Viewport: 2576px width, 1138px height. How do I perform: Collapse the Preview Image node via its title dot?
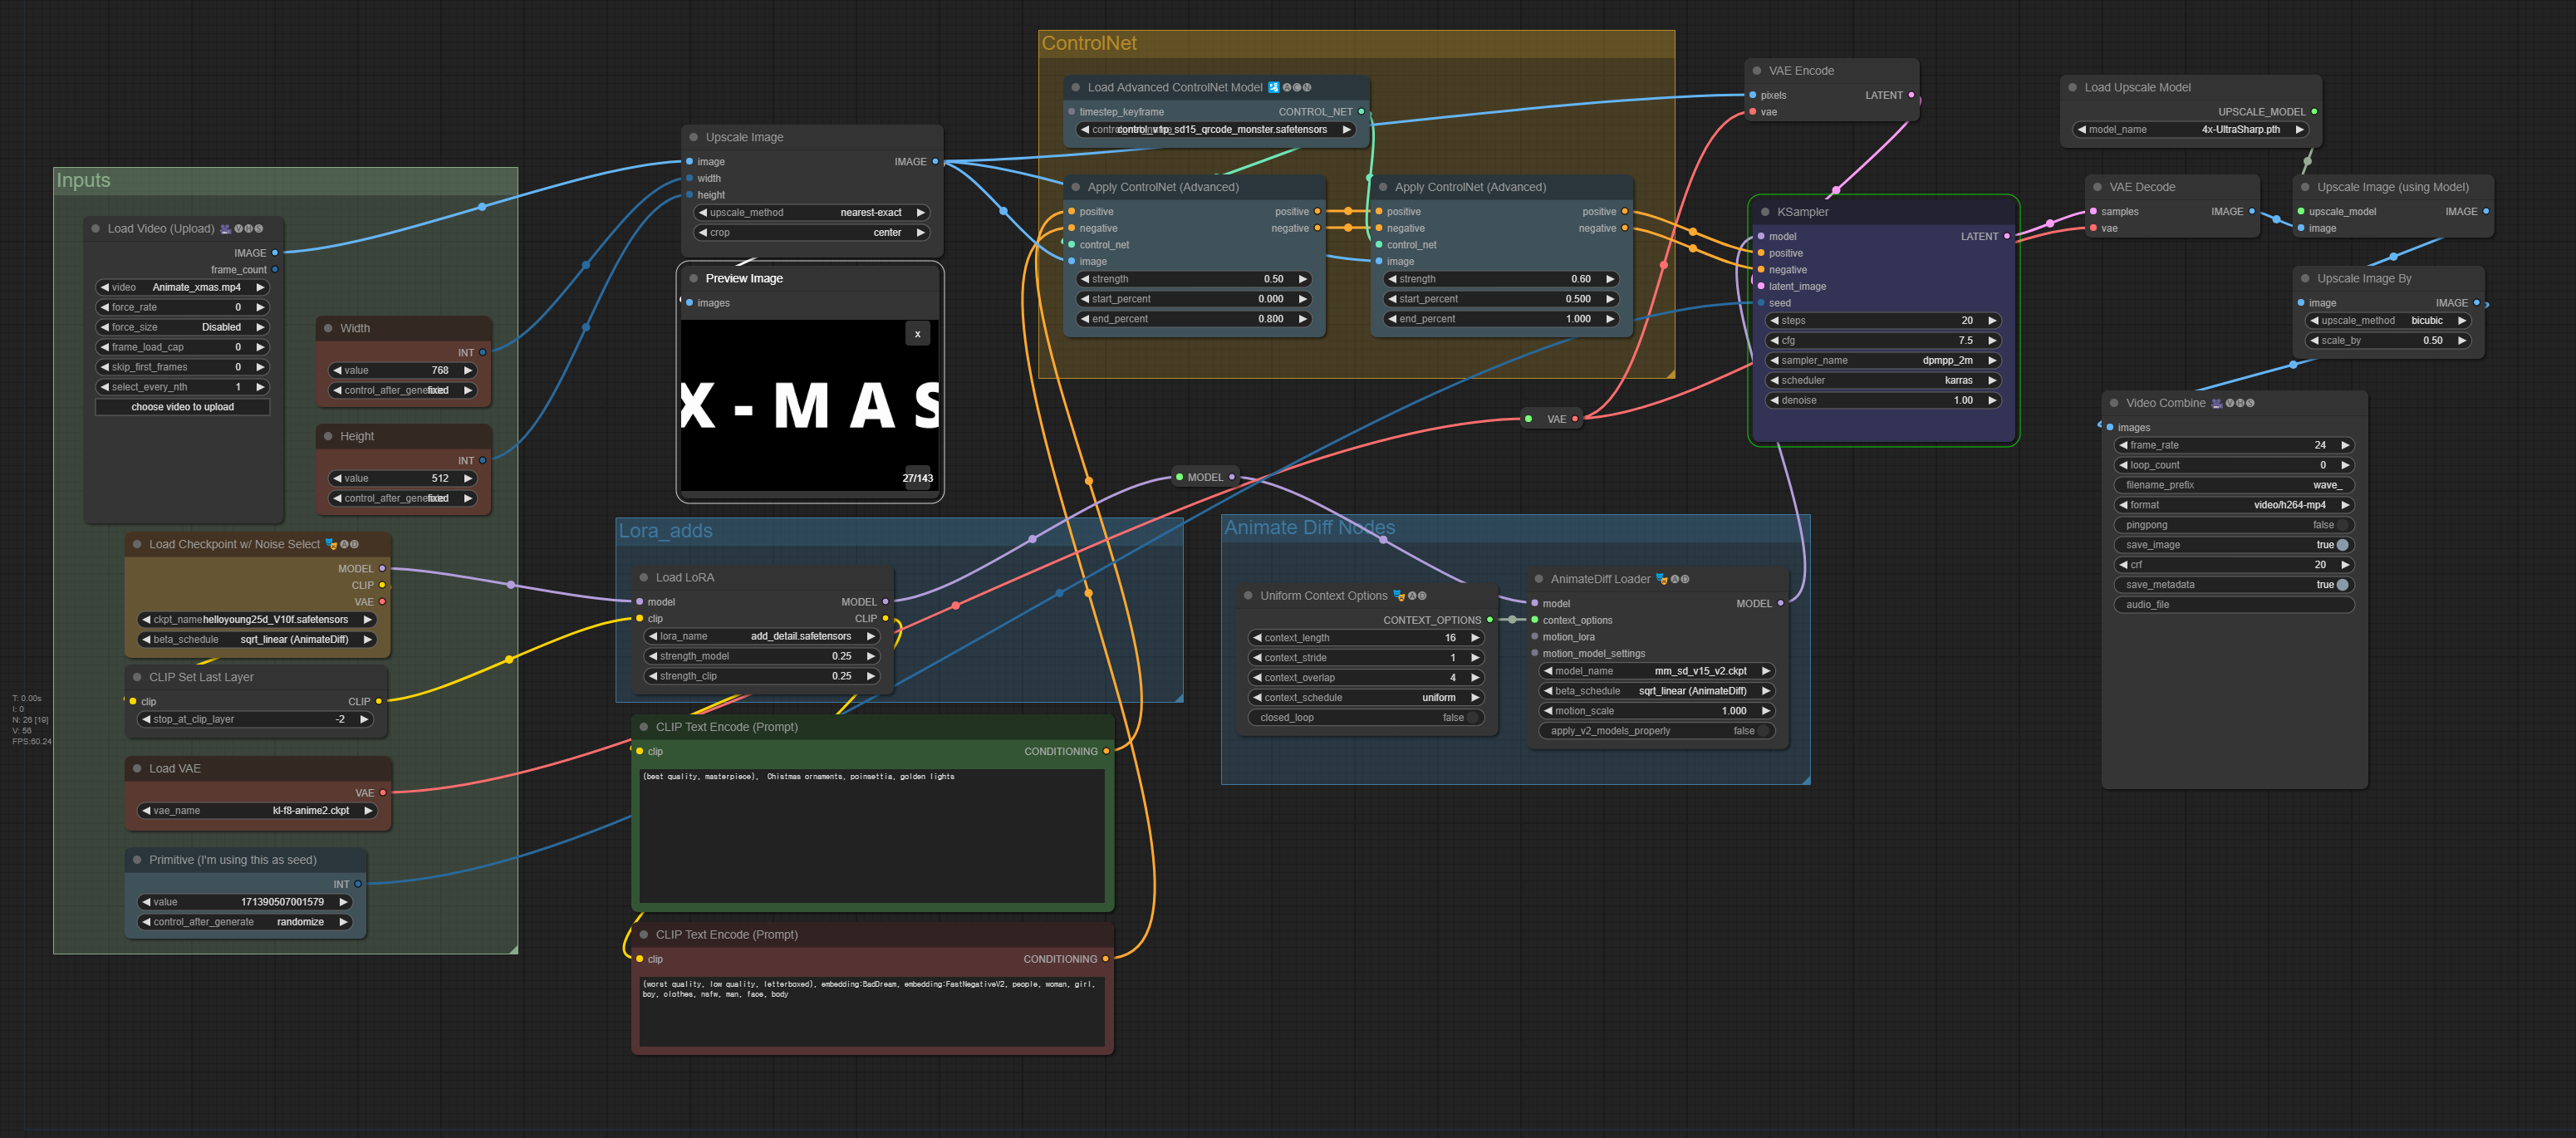pos(693,279)
